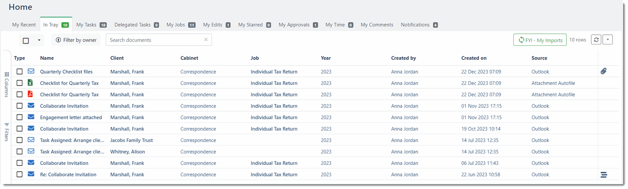Screen dimensions: 628x189
Task: Switch to the My Tasks tab
Action: 91,25
